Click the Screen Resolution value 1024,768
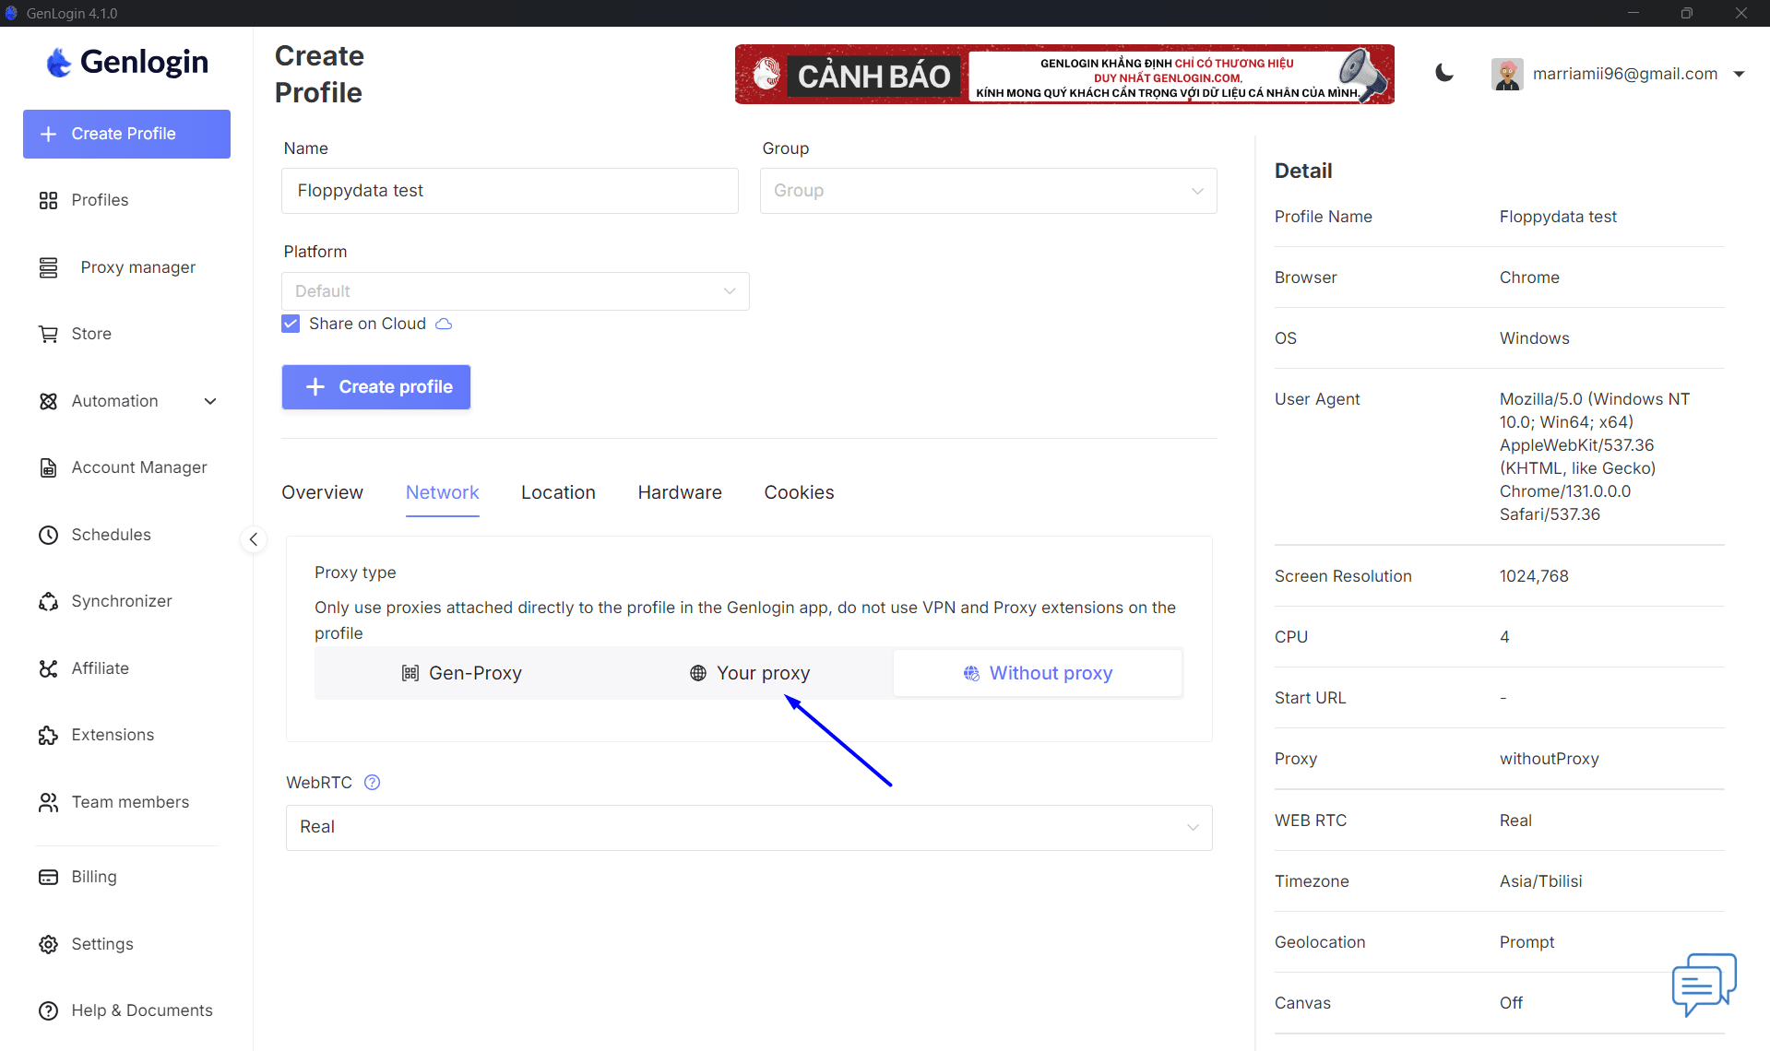This screenshot has width=1770, height=1051. 1534,576
